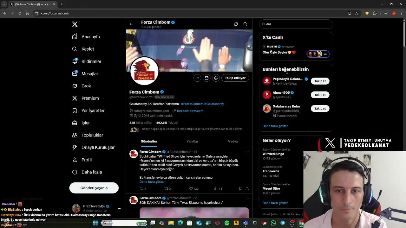Image resolution: width=406 pixels, height=228 pixels.
Task: Repost the Buchi Laba post
Action: coord(167,189)
